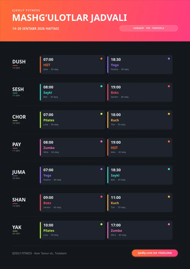Open the ijodly.com DA YOZILING button
190x269 pixels.
click(155, 253)
